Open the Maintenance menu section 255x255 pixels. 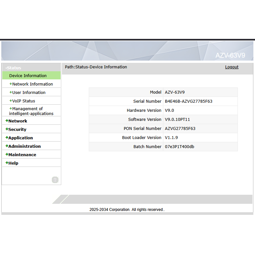click(22, 155)
